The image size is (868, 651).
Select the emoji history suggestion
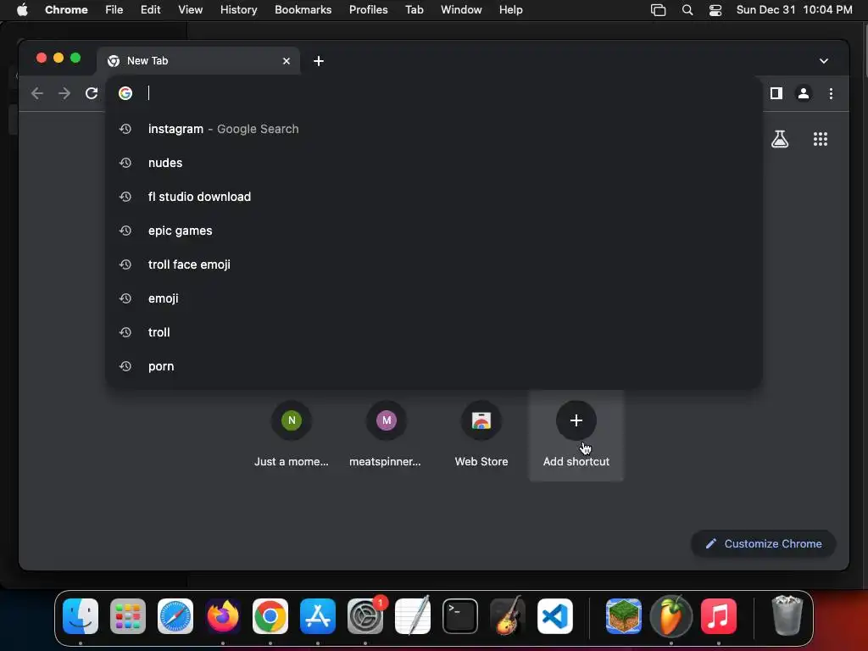point(433,298)
